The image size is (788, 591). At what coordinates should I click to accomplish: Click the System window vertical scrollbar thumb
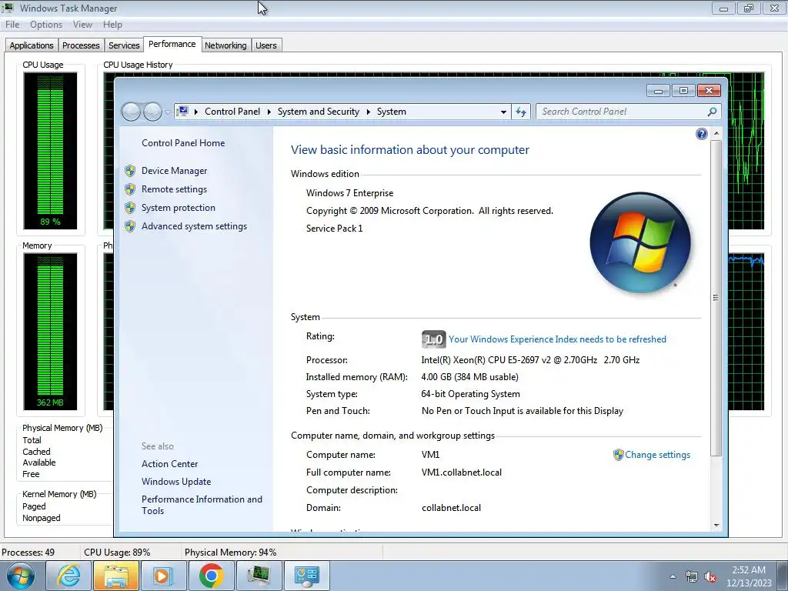click(716, 298)
